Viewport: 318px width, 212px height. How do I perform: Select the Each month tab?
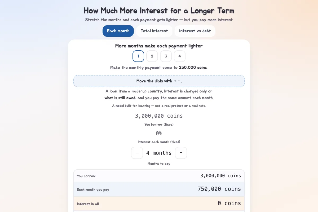point(118,31)
